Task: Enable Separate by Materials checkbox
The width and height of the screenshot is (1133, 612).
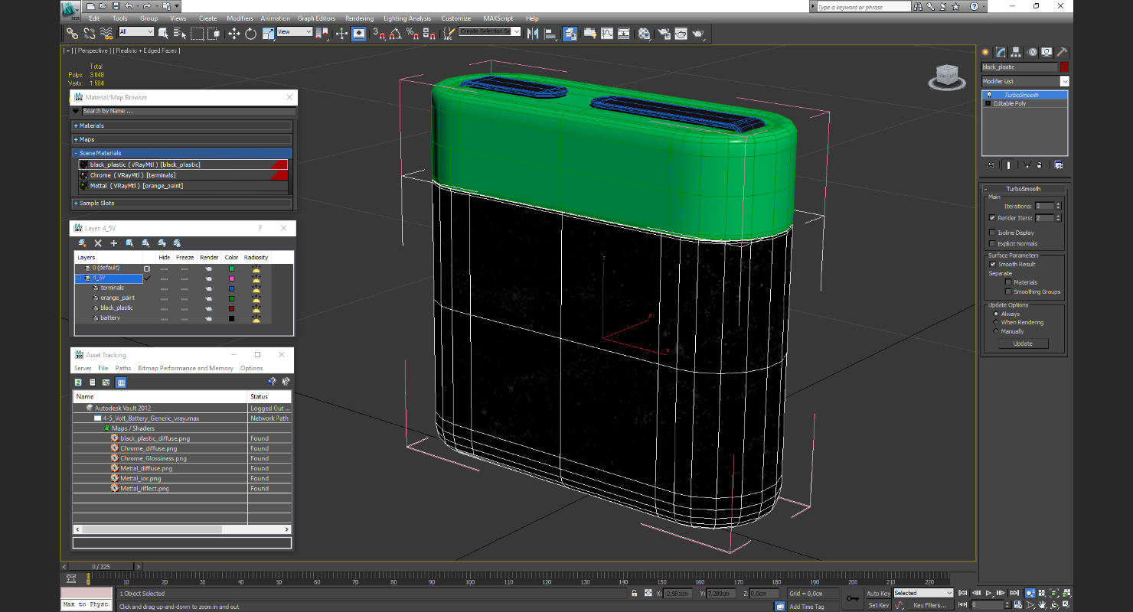Action: coord(1008,282)
